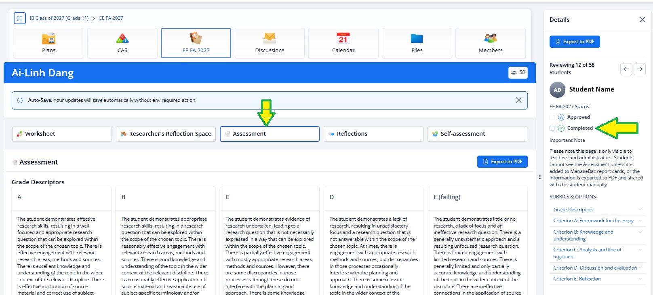Expand Criterion D: Discussion and evaluation
This screenshot has width=653, height=295.
pyautogui.click(x=597, y=268)
